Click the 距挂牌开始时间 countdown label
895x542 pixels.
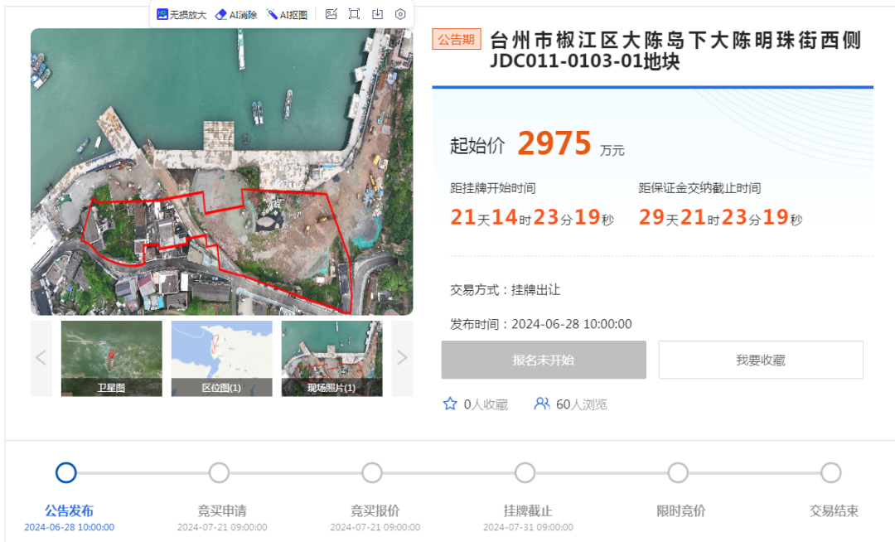(492, 188)
